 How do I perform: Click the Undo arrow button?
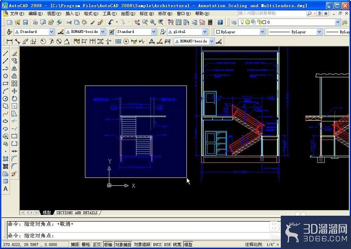click(x=111, y=22)
